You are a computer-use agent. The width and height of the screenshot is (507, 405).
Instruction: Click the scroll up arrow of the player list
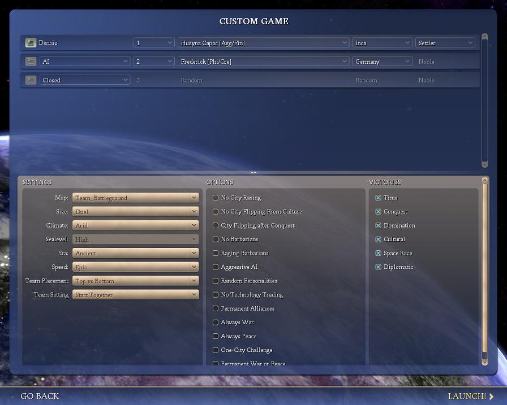pos(484,37)
